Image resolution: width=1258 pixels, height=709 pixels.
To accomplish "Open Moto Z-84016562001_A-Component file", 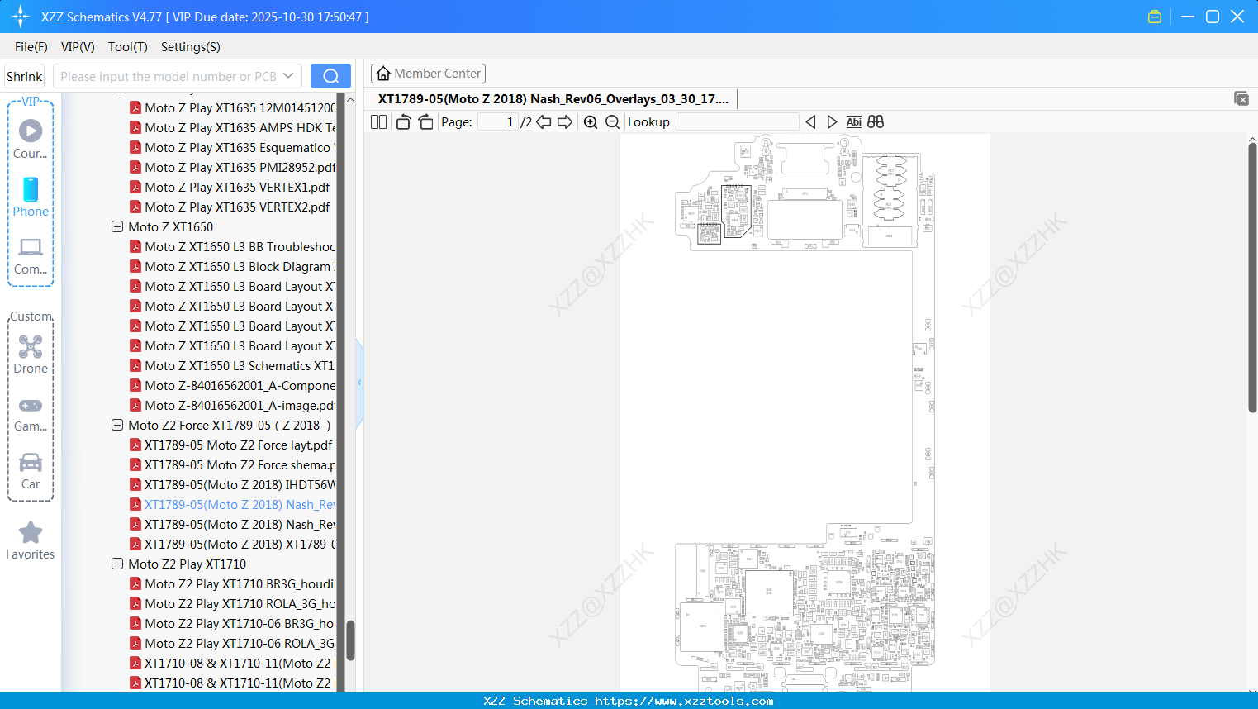I will (240, 386).
